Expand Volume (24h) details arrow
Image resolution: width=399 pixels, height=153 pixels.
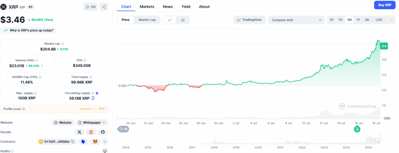coord(42,66)
